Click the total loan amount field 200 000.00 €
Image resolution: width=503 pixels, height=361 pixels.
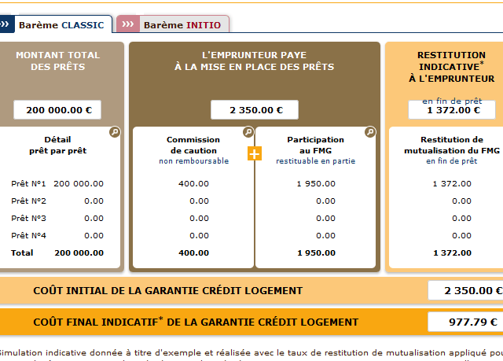point(59,110)
